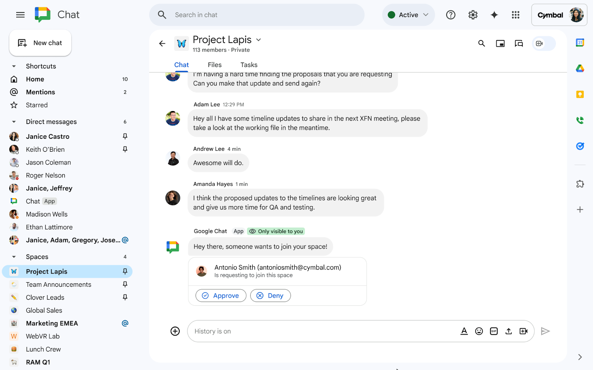
Task: Click the Search in chat field
Action: pos(257,15)
